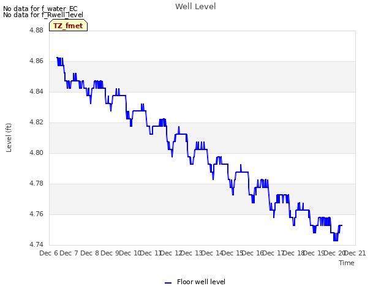Click the Dec 7 x-axis label
This screenshot has height=294, width=392.
(69, 253)
